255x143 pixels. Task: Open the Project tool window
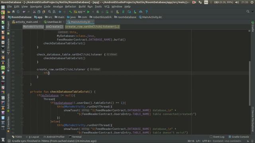[8, 28]
